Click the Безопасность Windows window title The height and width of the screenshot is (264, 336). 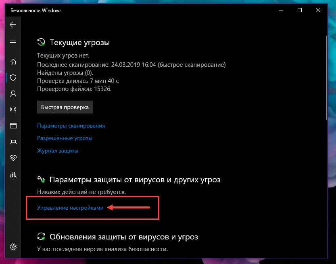[36, 10]
